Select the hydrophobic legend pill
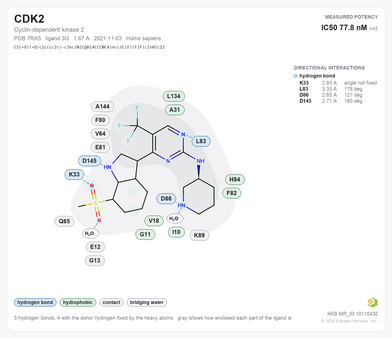The height and width of the screenshot is (338, 392). tap(78, 302)
